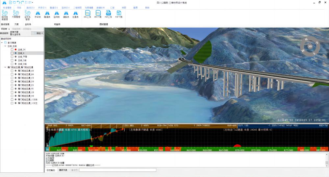This screenshot has width=329, height=177.
Task: Click the bridge table icon
Action: pyautogui.click(x=38, y=14)
